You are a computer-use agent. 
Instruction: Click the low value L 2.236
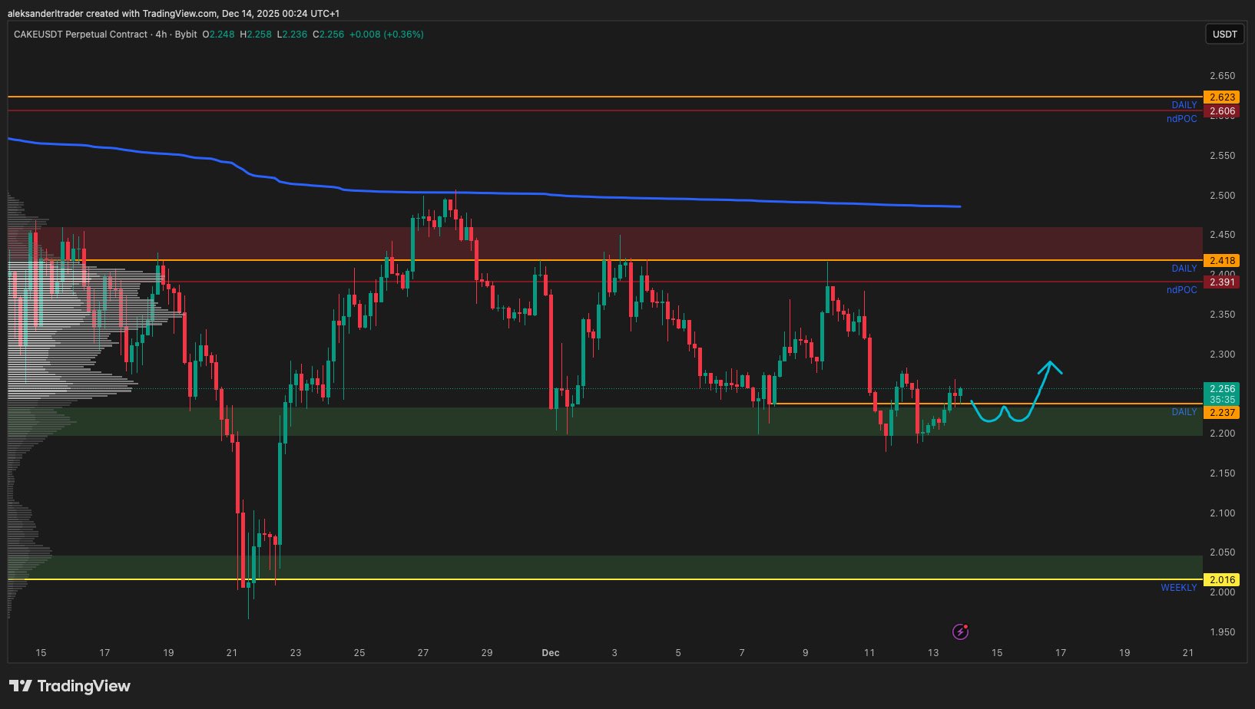(292, 35)
